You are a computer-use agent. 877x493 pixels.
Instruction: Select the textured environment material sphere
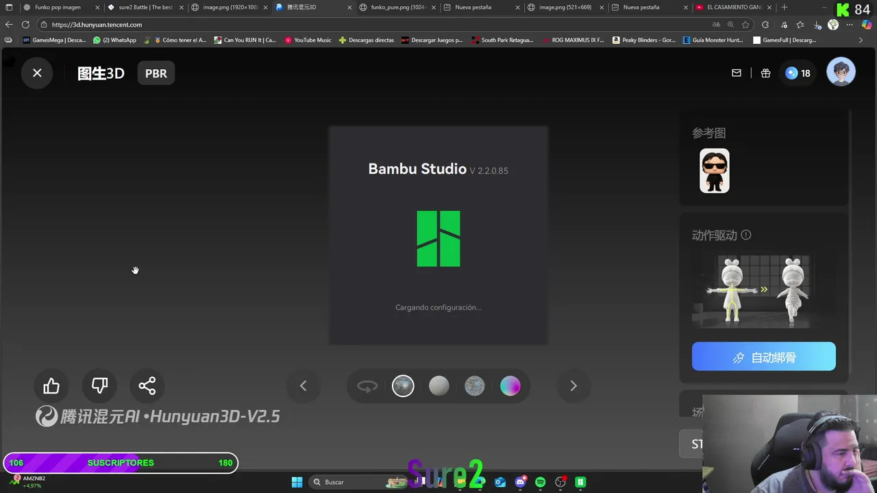coord(403,386)
